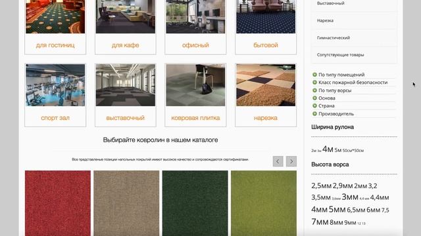Select the beige carpet swatch
Viewport: 421px width, 236px height.
[x=126, y=203]
